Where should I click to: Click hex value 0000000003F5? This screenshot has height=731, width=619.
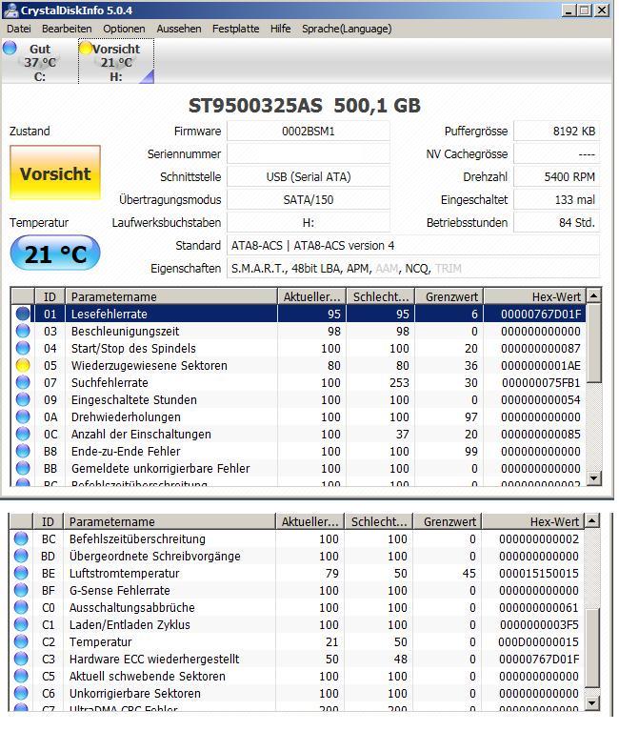[539, 624]
